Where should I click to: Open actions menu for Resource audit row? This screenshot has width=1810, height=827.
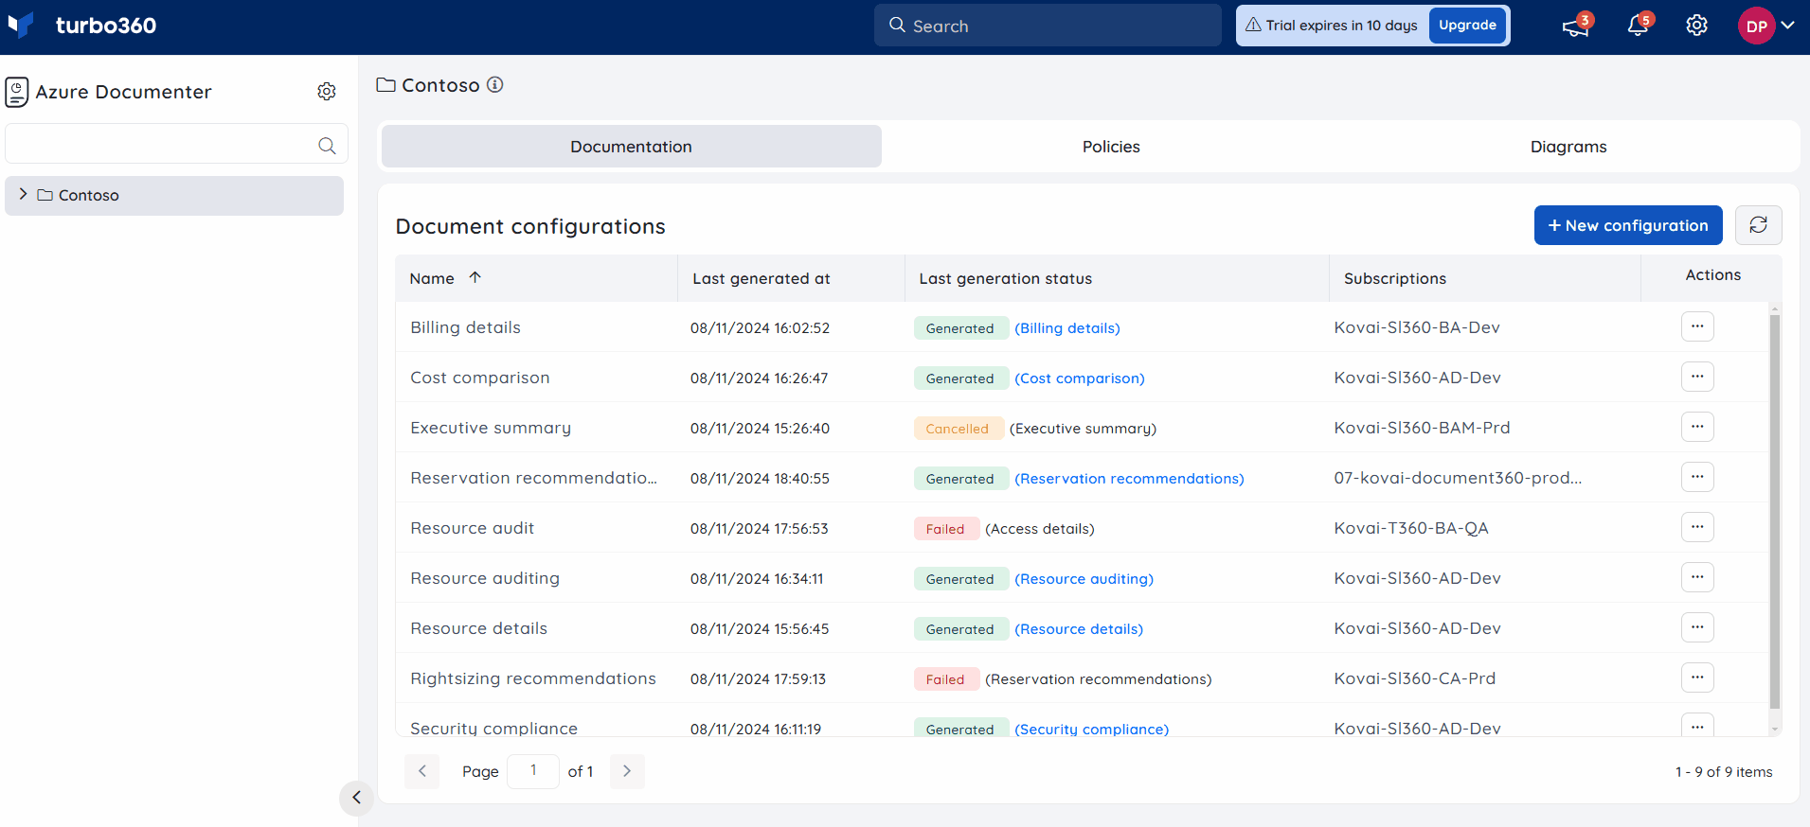[1697, 527]
